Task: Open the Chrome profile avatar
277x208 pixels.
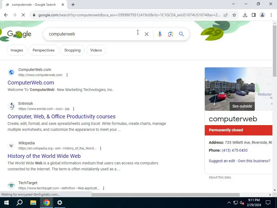Action: pyautogui.click(x=262, y=15)
